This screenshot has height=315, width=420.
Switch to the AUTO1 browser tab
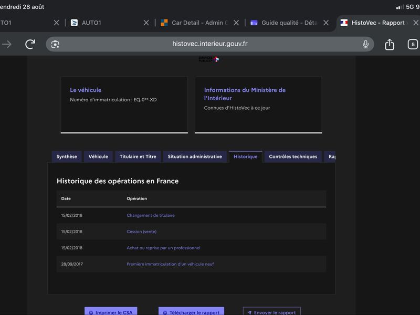tap(110, 23)
